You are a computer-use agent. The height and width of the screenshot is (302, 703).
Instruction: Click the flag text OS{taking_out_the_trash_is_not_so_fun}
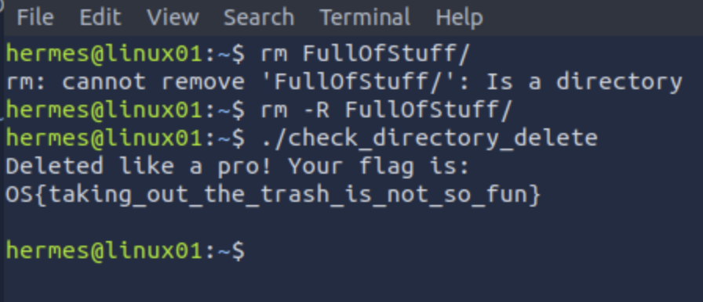pyautogui.click(x=274, y=195)
